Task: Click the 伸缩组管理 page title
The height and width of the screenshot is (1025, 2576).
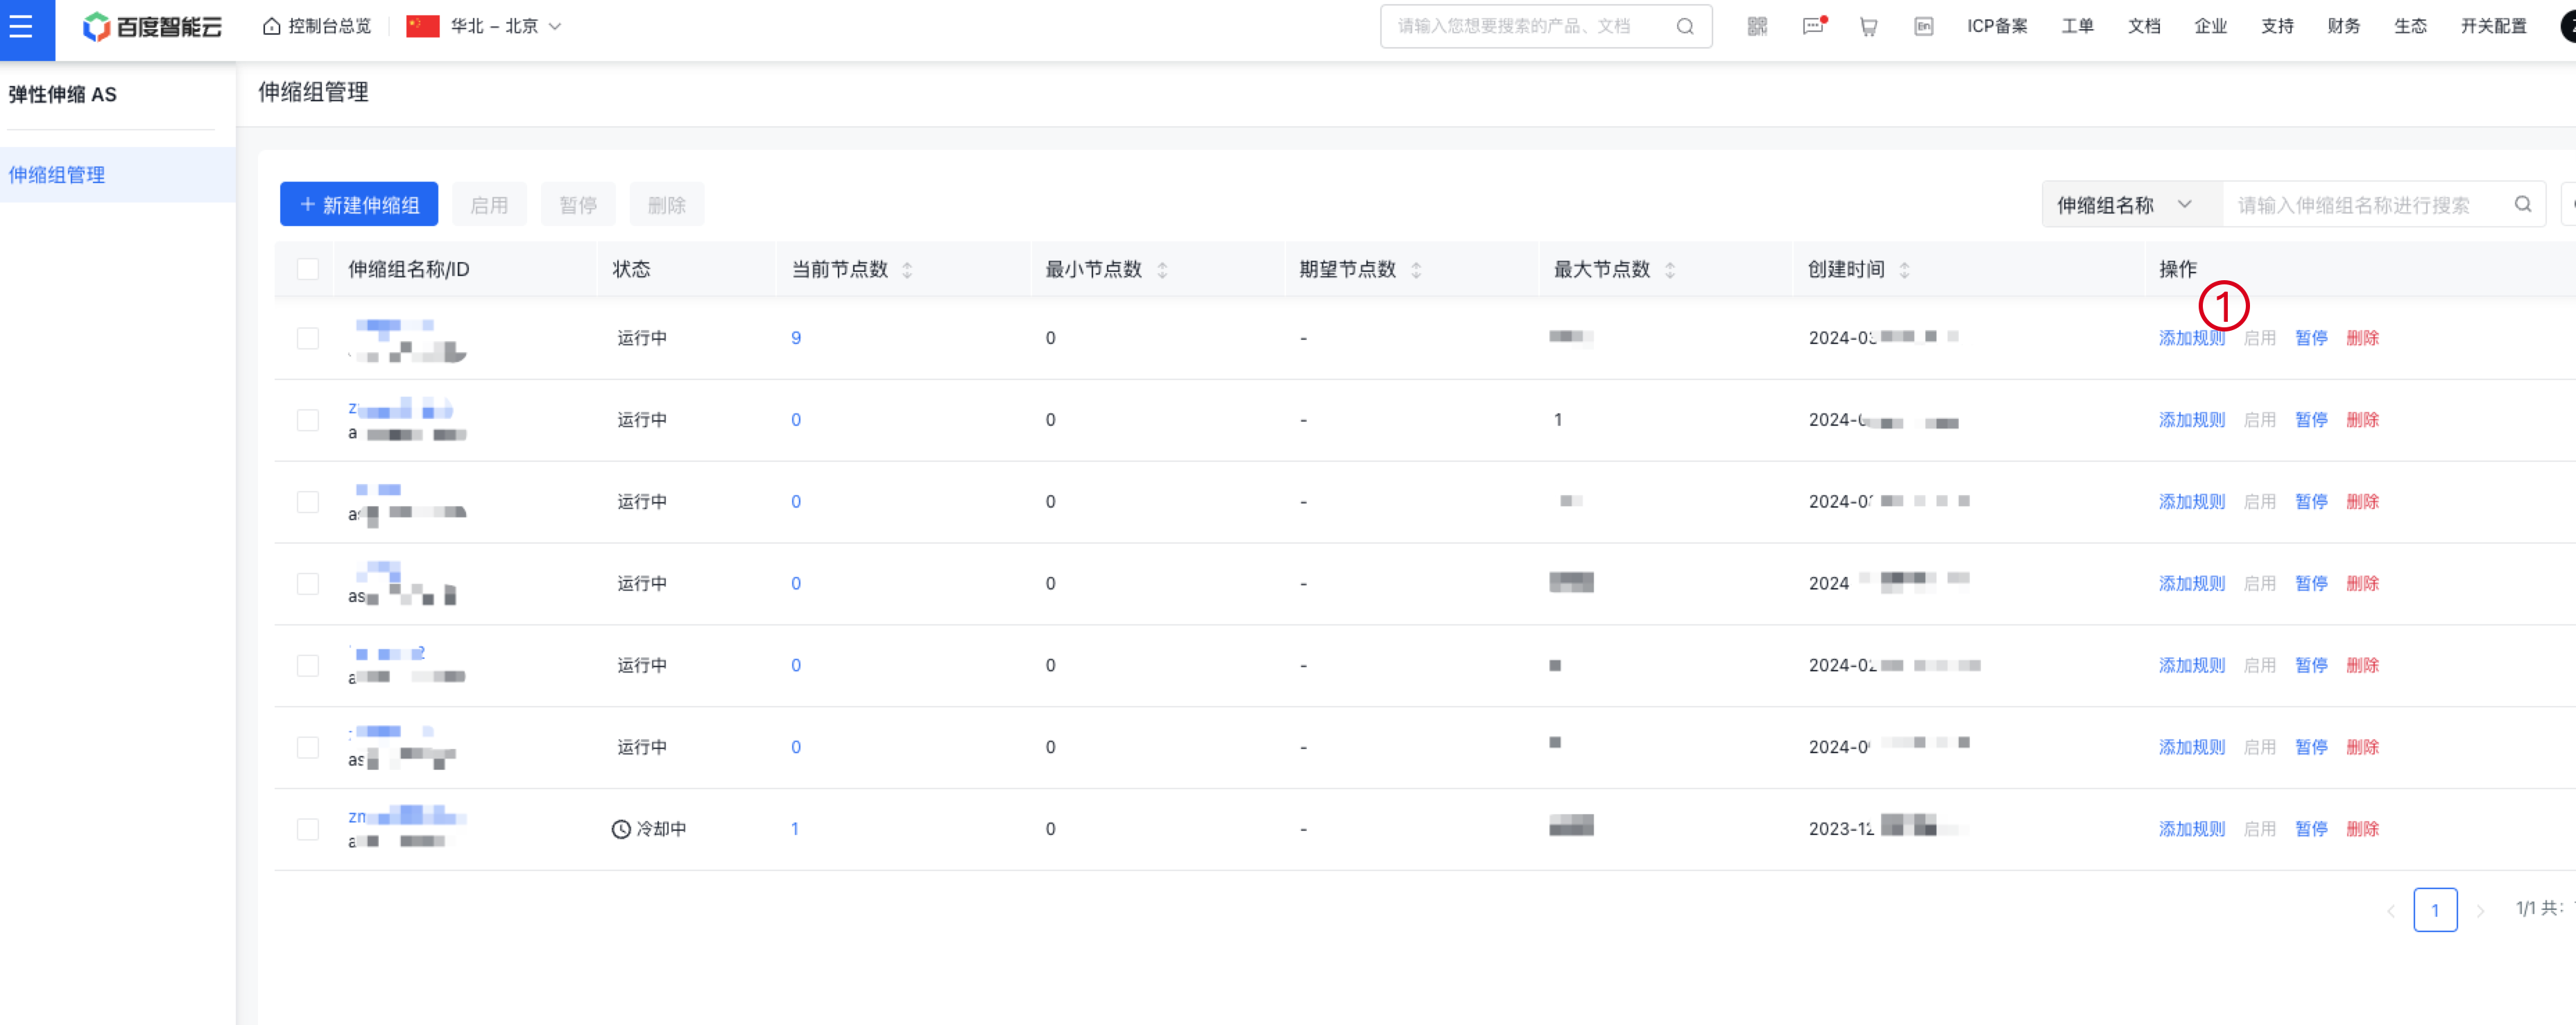Action: tap(313, 93)
